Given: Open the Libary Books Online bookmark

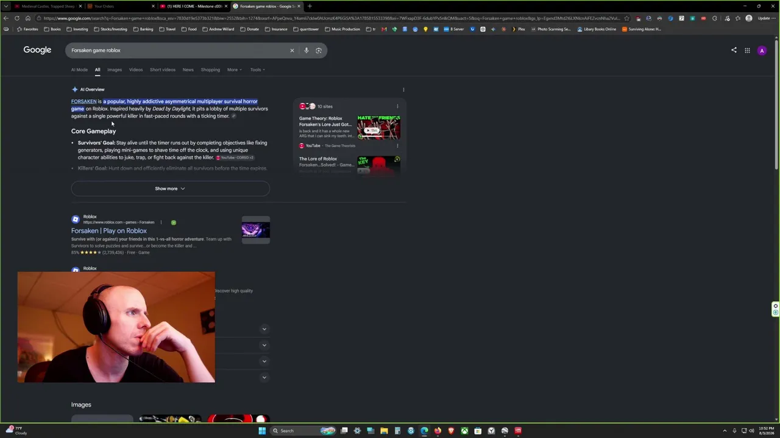Looking at the screenshot, I should click(597, 29).
